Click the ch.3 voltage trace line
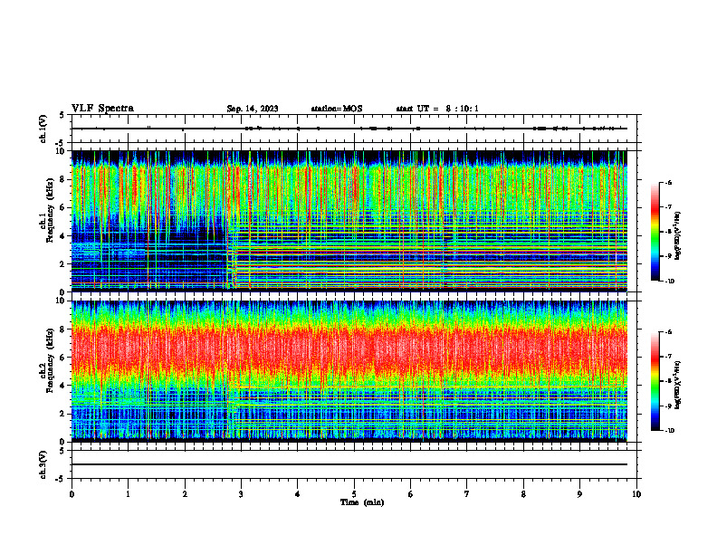This screenshot has width=717, height=554. (349, 464)
